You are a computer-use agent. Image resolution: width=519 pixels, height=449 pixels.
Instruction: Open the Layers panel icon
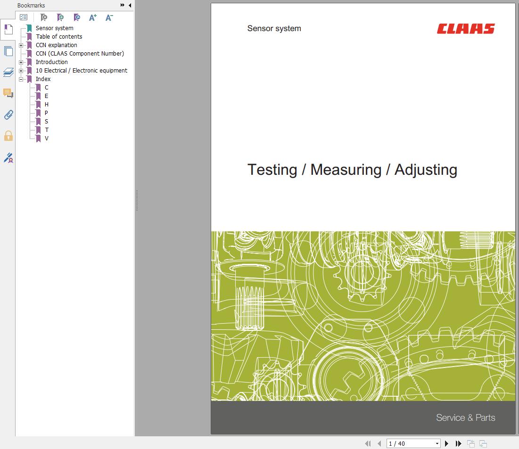(x=8, y=72)
